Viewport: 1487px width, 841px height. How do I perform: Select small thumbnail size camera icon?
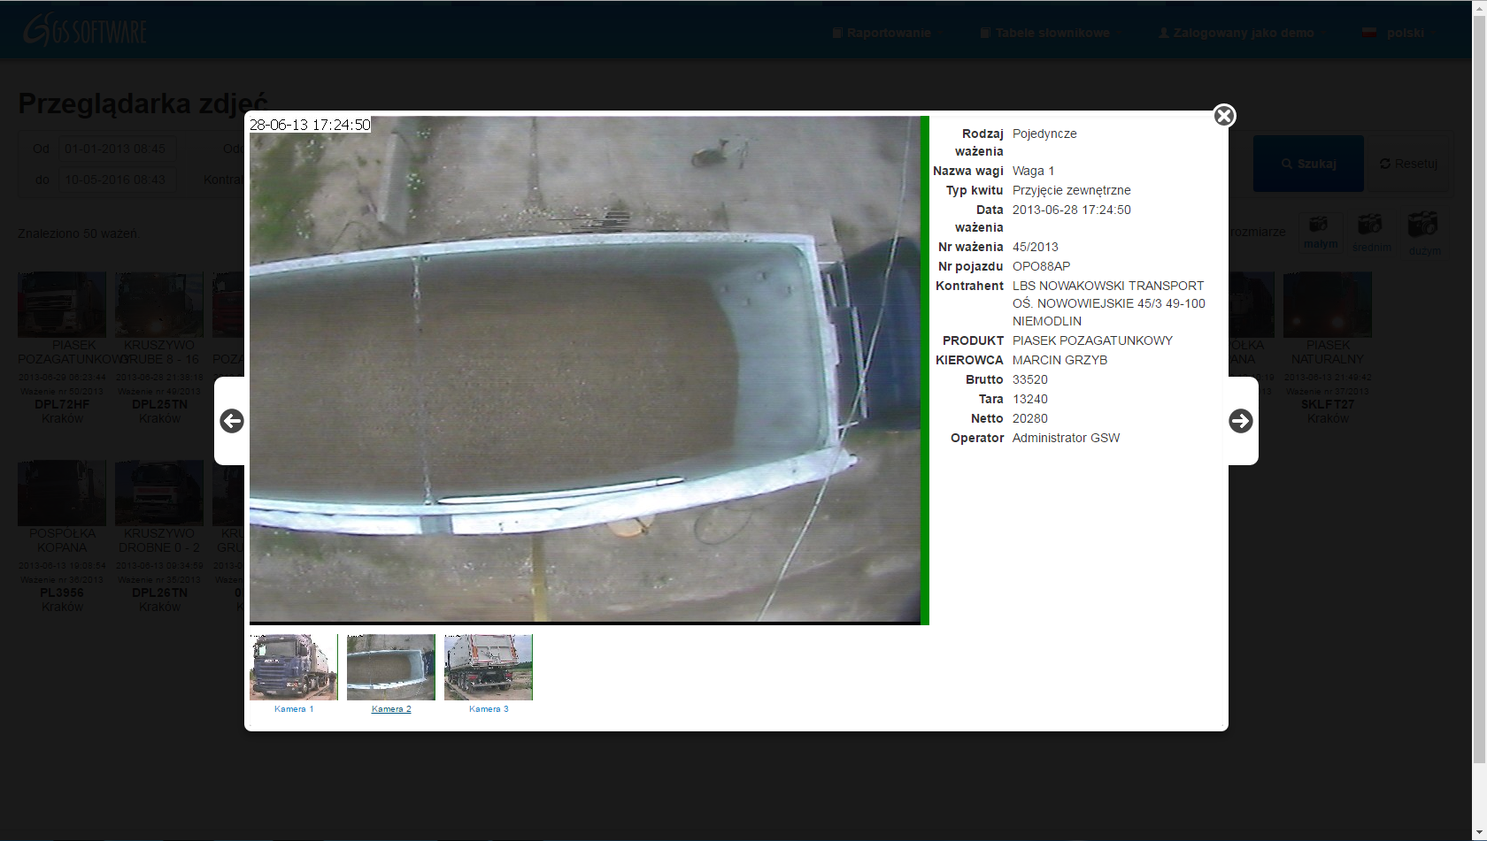pyautogui.click(x=1320, y=232)
